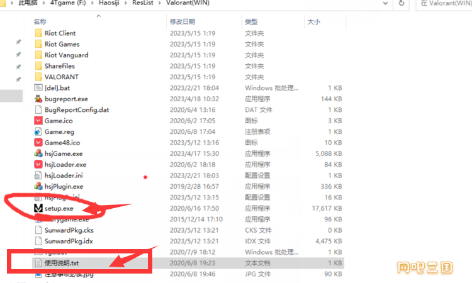This screenshot has width=472, height=283.
Task: Select the bugreport.exe file name
Action: coord(66,99)
